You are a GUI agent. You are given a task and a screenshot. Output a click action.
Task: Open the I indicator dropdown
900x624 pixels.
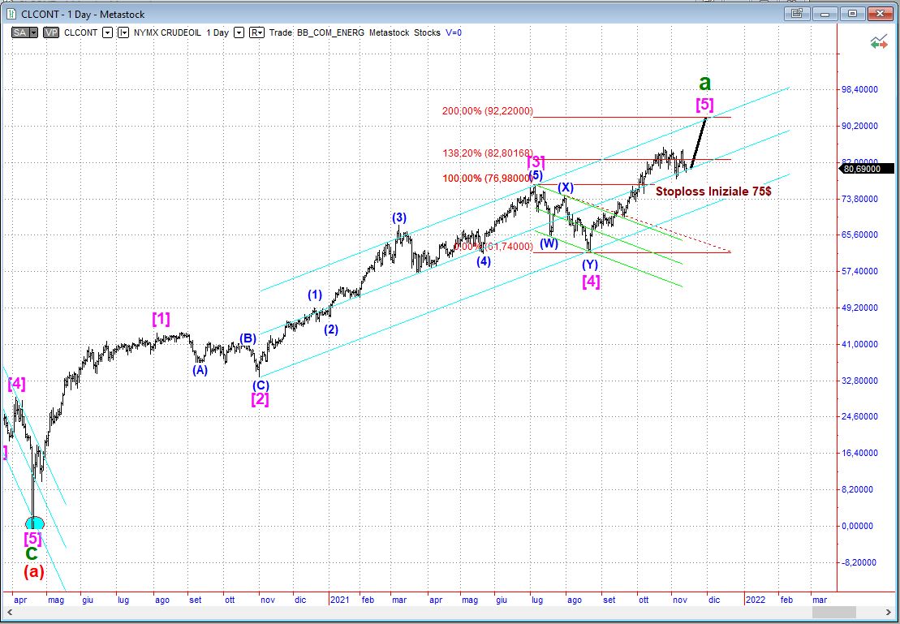click(x=123, y=32)
